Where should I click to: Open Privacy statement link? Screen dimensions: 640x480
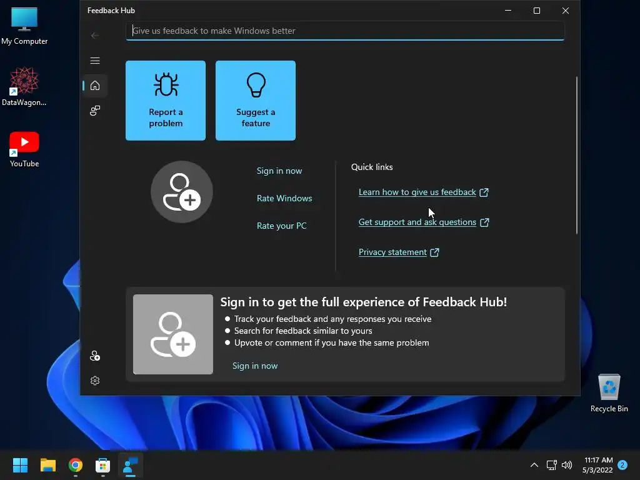coord(392,252)
